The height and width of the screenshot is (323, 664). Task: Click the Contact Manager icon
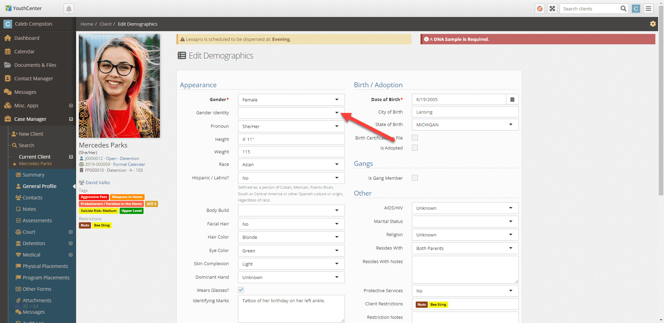click(x=8, y=79)
